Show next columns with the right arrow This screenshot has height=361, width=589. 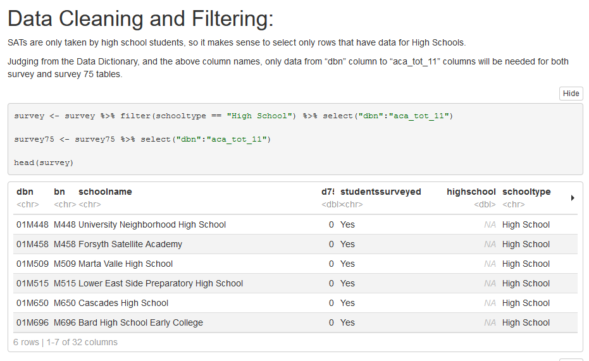[x=573, y=198]
